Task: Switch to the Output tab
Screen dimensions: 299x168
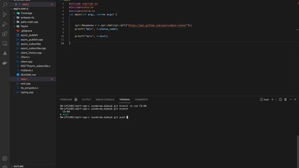Action: coord(86,99)
